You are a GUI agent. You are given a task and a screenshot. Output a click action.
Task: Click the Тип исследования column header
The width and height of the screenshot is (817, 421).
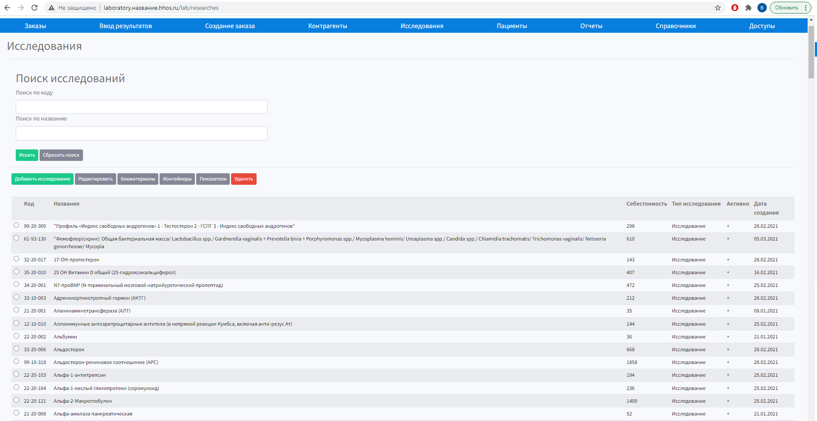696,204
